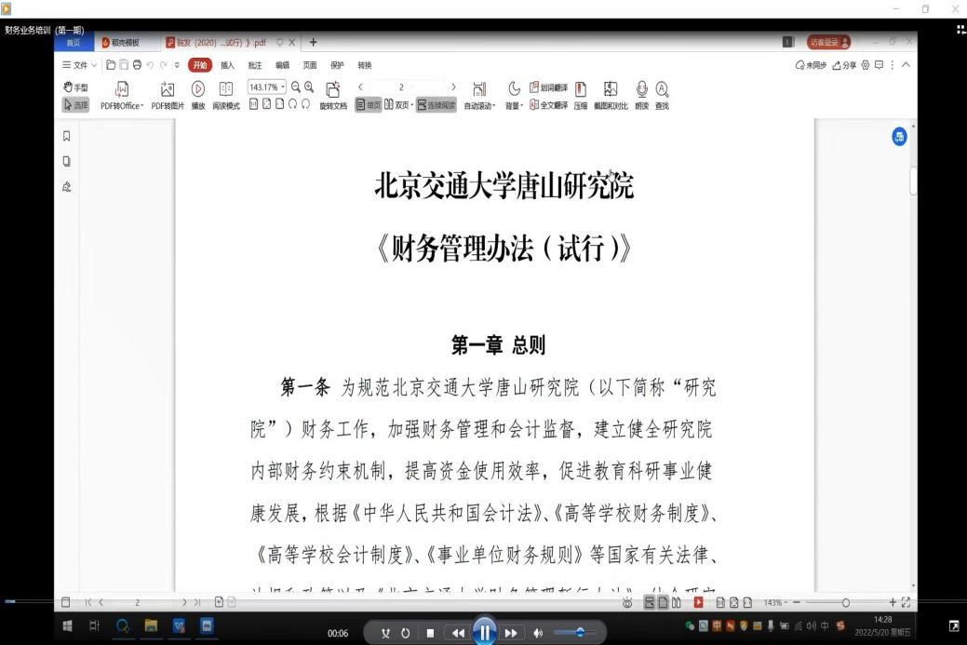Switch to the 批注 annotation tab
Screen dimensions: 967x645
click(x=255, y=65)
